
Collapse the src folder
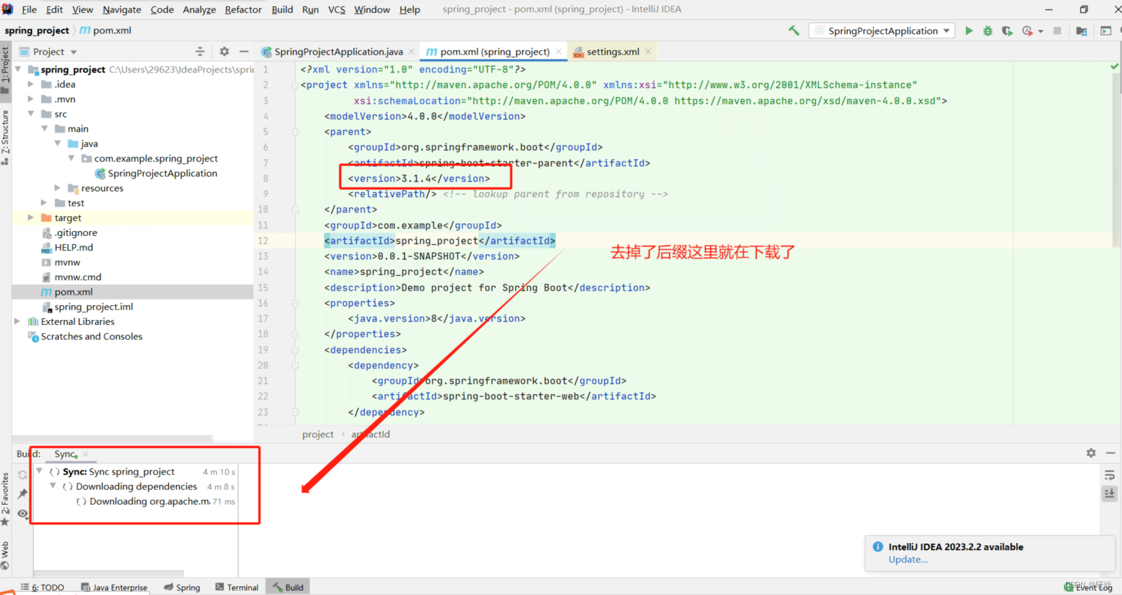point(31,114)
